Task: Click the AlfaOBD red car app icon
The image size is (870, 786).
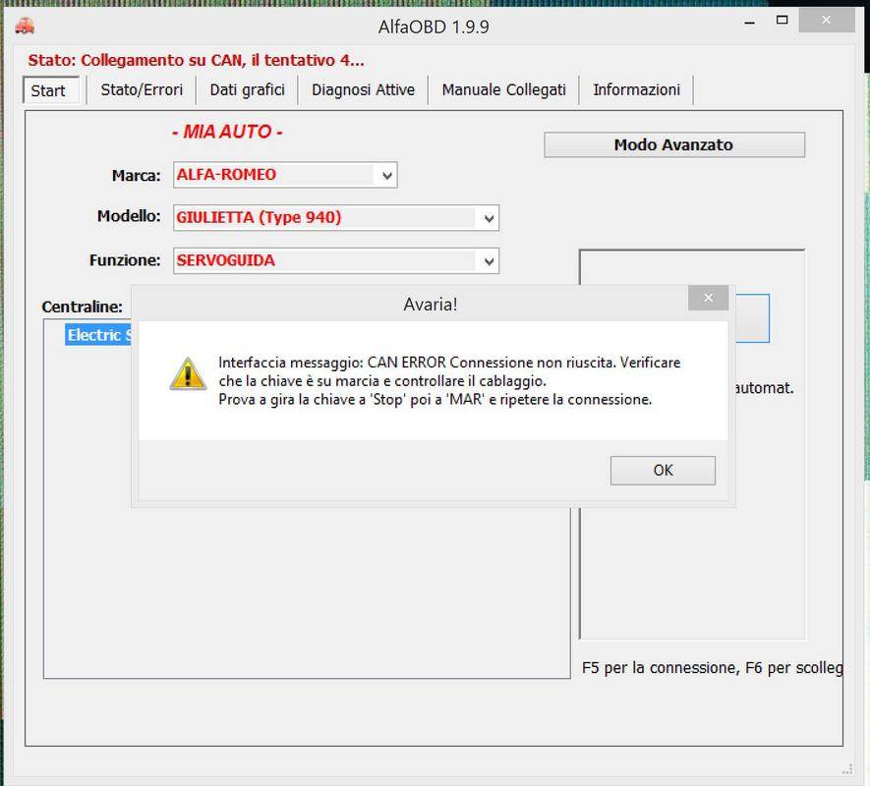Action: 24,27
